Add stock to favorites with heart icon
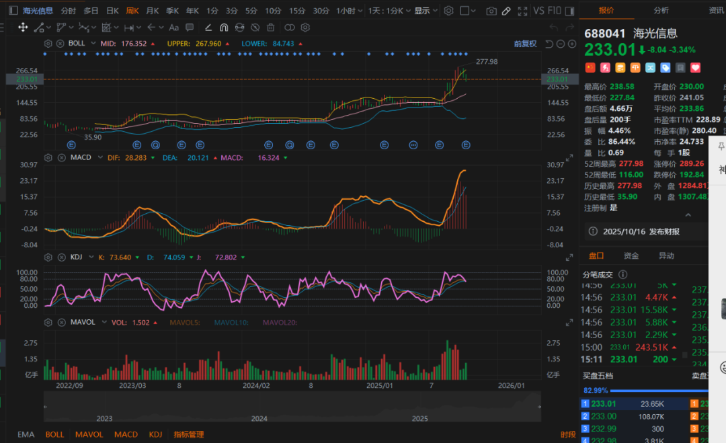This screenshot has width=726, height=443. point(696,67)
